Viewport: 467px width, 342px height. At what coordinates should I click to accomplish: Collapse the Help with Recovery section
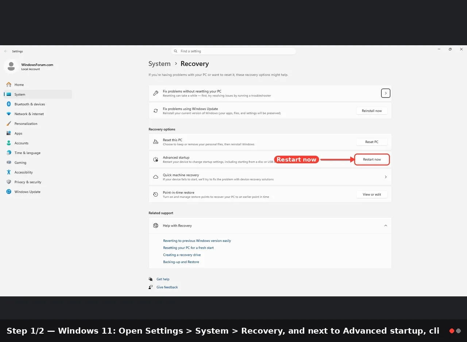(x=386, y=226)
